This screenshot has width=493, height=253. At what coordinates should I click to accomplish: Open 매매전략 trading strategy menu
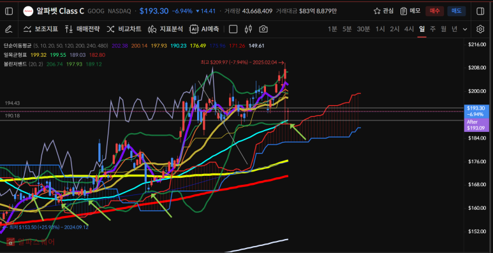tap(82, 29)
